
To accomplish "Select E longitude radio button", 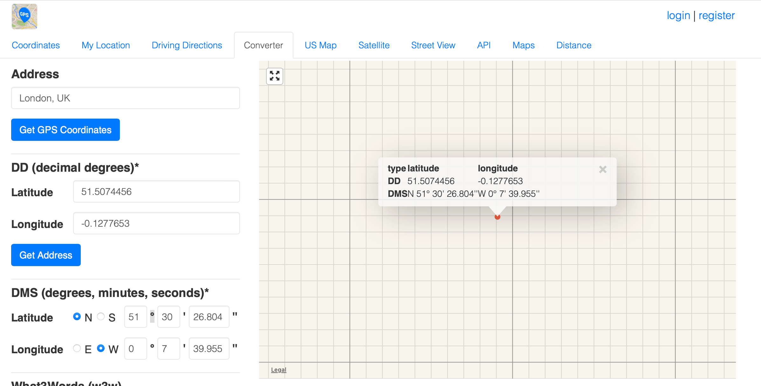I will (77, 348).
